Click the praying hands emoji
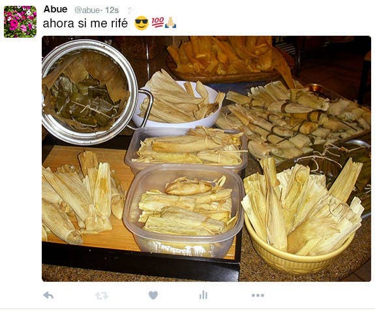This screenshot has height=311, width=375. tap(171, 22)
